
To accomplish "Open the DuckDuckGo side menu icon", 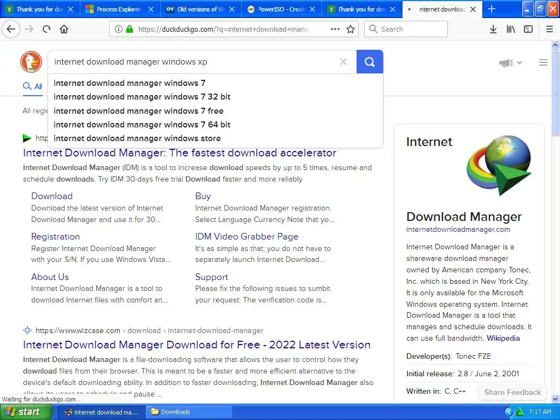I will [x=543, y=63].
